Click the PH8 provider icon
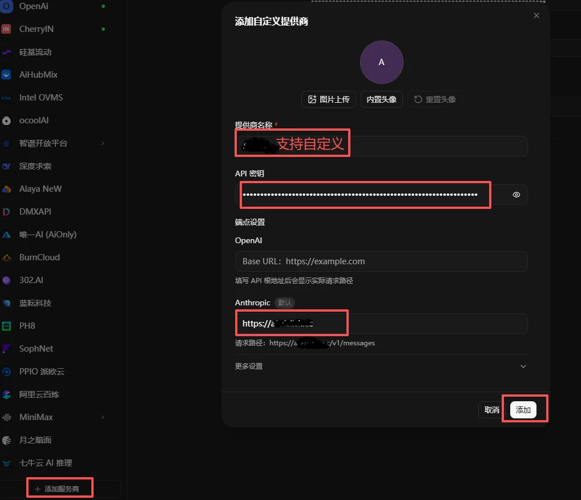This screenshot has width=581, height=500. 6,326
